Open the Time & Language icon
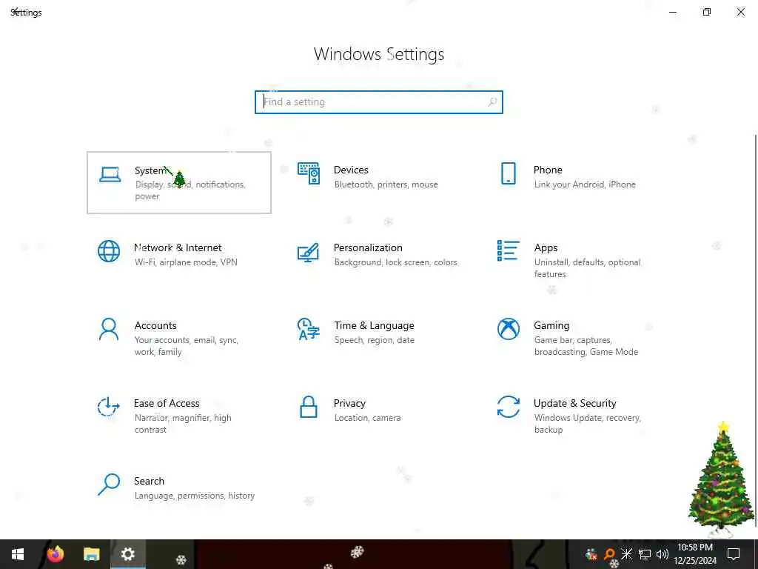Viewport: 758px width, 569px height. coord(309,329)
